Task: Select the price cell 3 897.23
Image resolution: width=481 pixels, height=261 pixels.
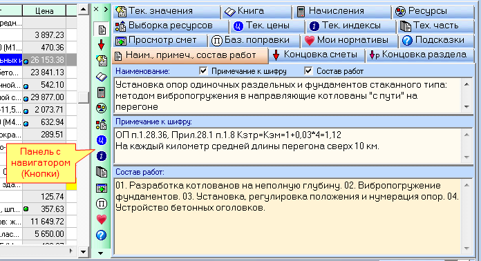Action: coord(44,35)
